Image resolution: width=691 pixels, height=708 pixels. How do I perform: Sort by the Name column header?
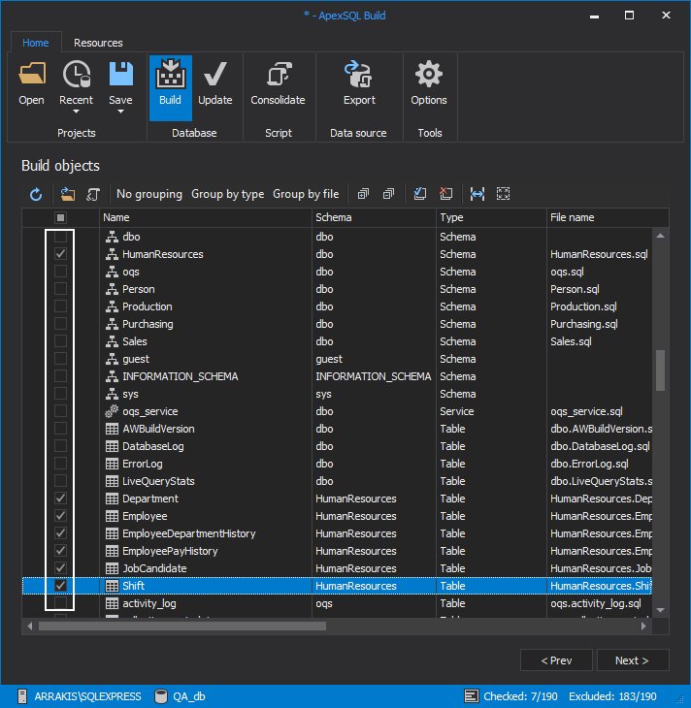coord(206,217)
